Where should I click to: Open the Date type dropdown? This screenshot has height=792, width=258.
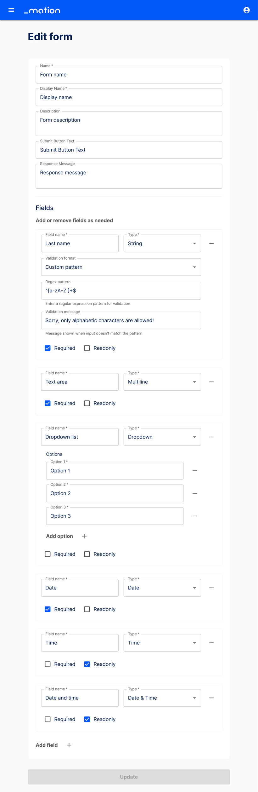[162, 588]
